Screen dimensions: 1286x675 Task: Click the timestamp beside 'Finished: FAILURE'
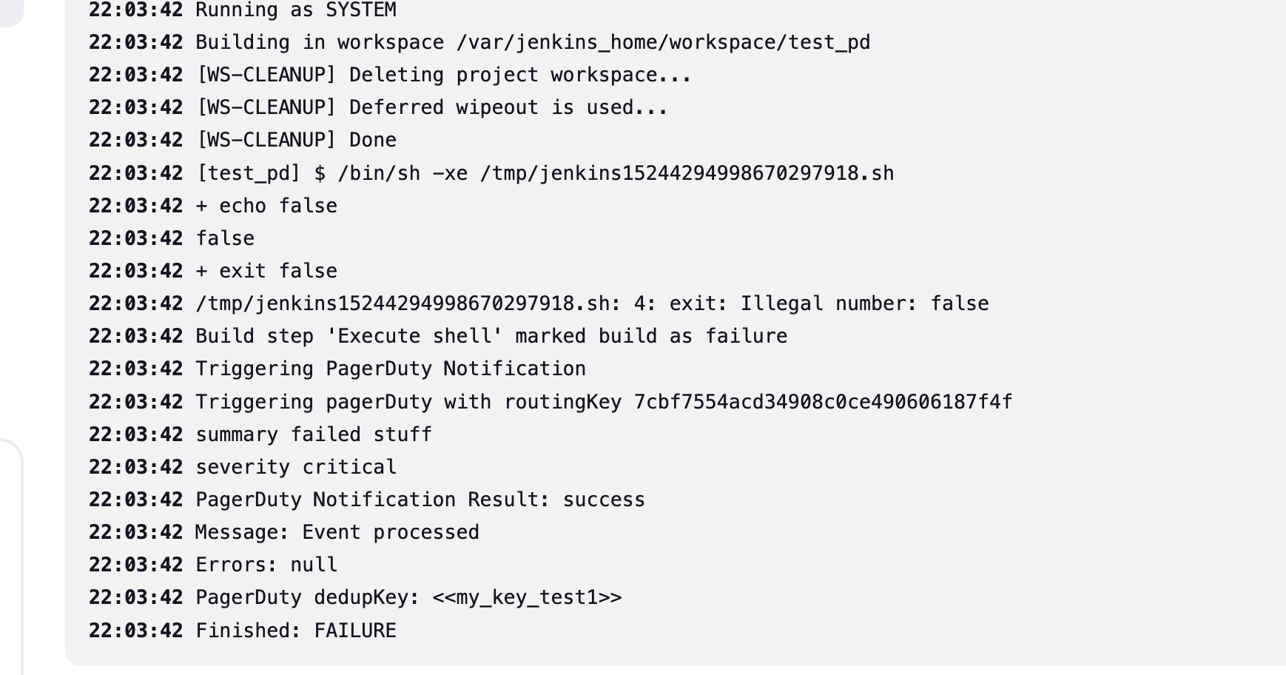[136, 631]
